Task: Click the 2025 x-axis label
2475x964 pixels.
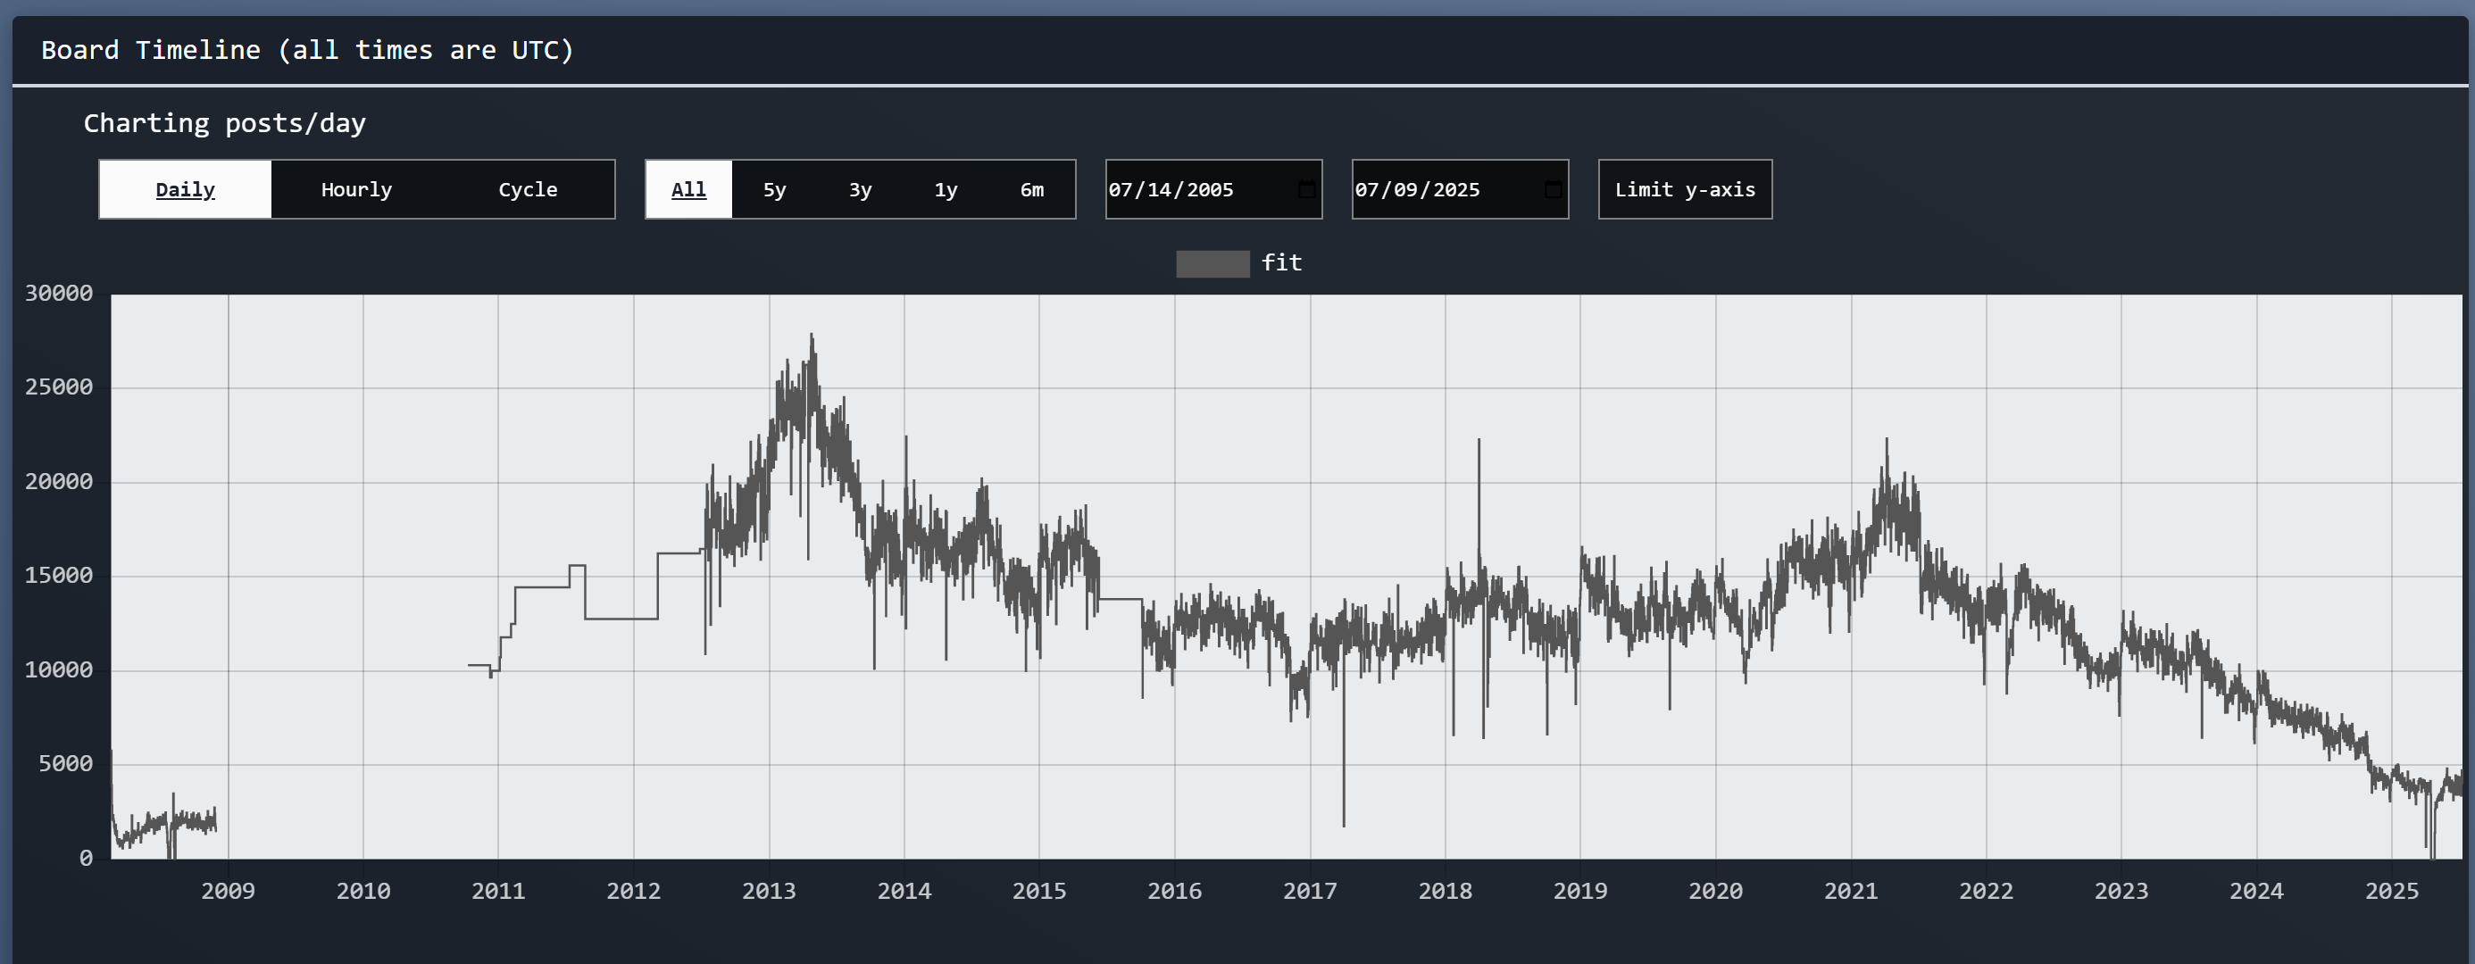Action: (x=2391, y=891)
